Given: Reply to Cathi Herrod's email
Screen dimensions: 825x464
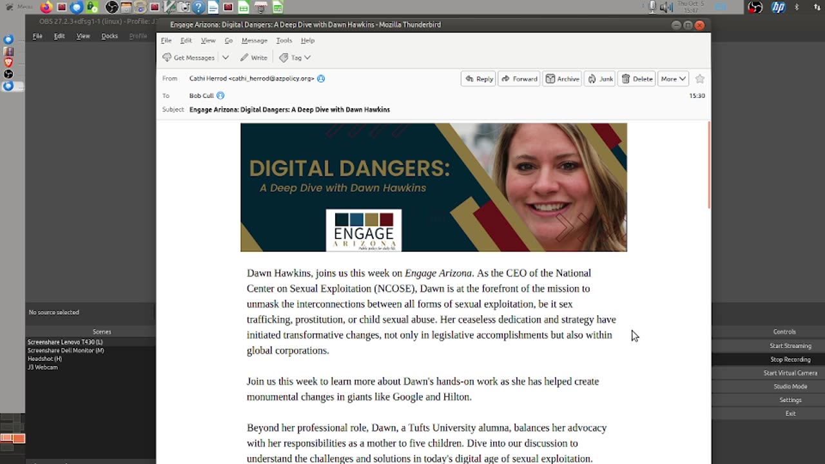Looking at the screenshot, I should (x=479, y=79).
